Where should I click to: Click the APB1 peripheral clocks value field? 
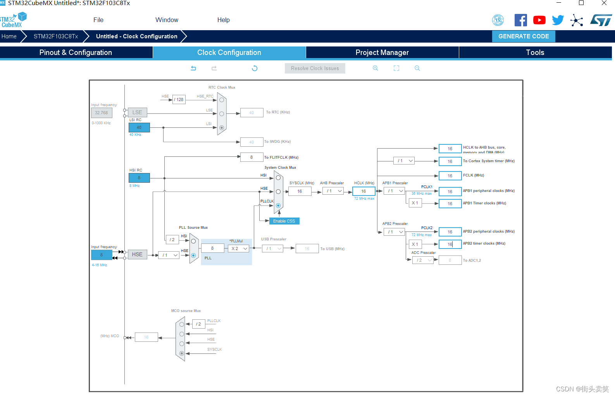(450, 192)
